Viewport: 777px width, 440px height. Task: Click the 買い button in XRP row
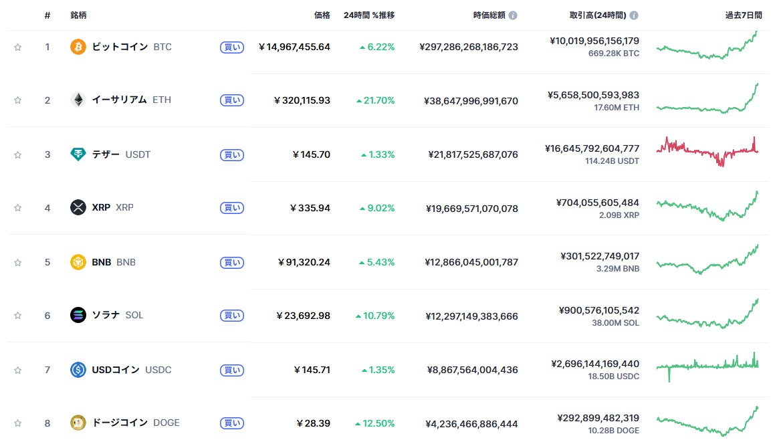pos(232,208)
